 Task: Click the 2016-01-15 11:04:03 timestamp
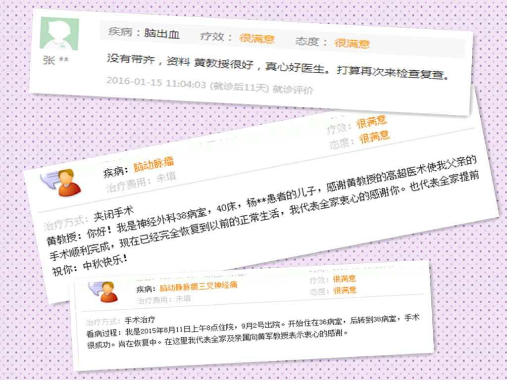click(156, 83)
